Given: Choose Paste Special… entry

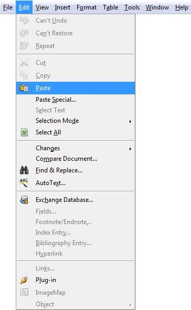Looking at the screenshot, I should (56, 100).
